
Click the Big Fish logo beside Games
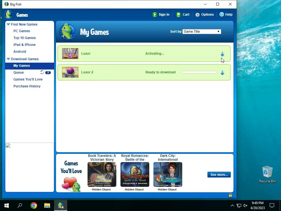[x=9, y=14]
